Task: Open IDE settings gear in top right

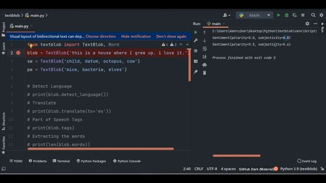Action: (321, 15)
